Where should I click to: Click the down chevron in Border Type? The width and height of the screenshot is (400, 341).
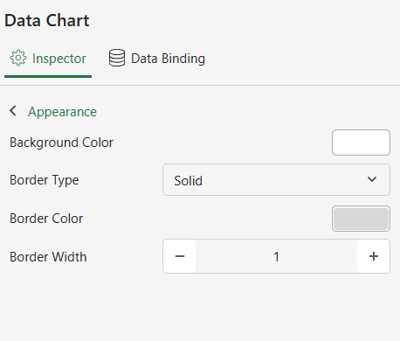click(x=372, y=179)
